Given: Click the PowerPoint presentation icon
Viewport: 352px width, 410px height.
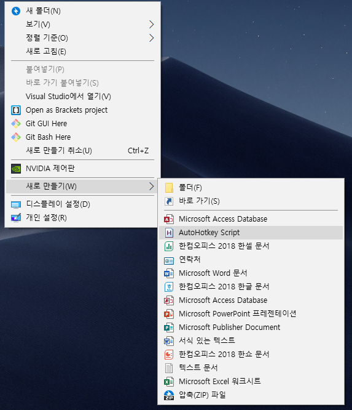Looking at the screenshot, I should tap(169, 314).
